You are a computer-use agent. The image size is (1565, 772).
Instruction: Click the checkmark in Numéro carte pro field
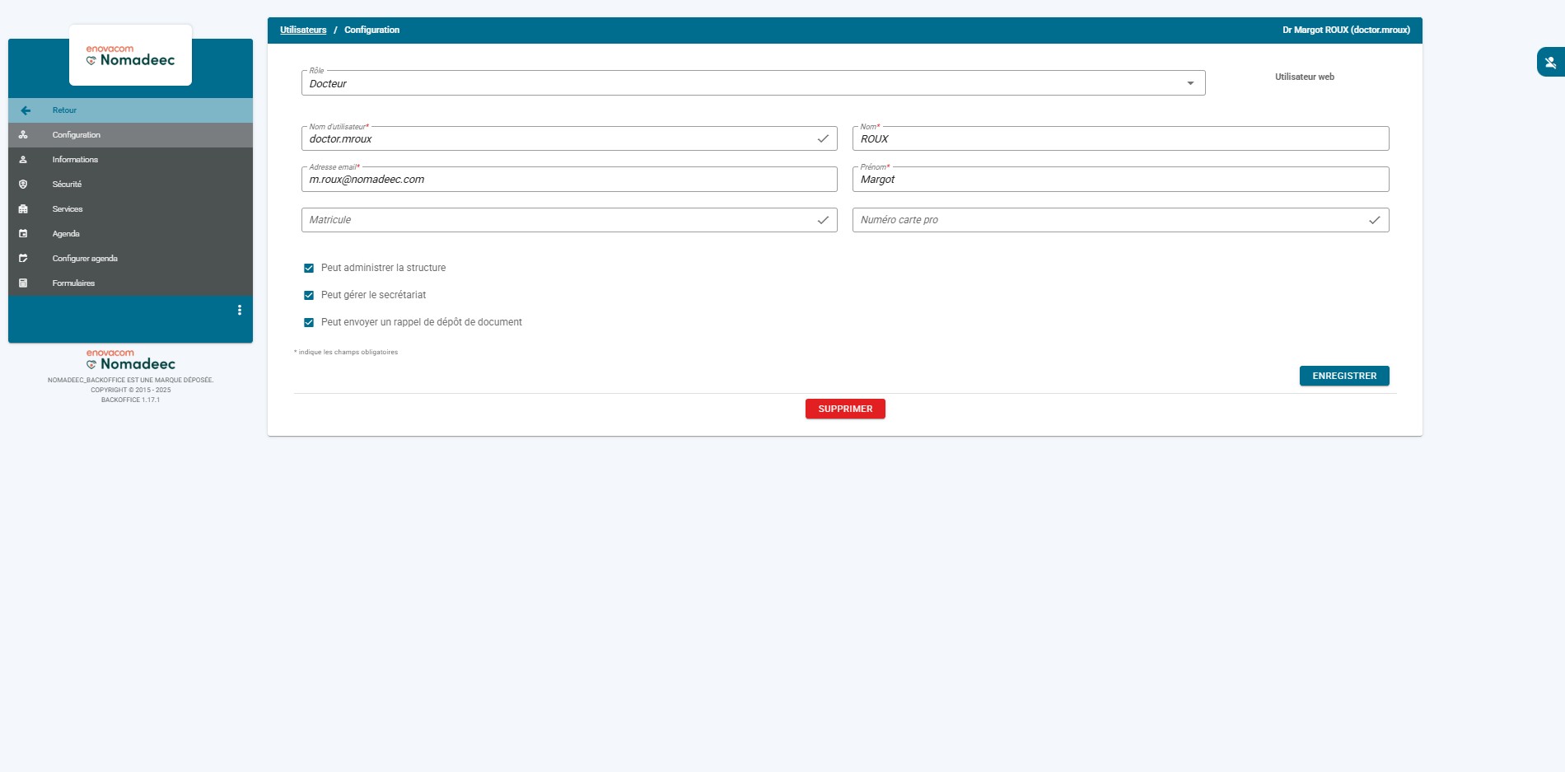[x=1375, y=220]
